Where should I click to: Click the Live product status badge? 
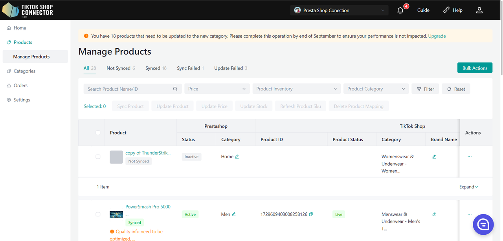[x=339, y=214]
